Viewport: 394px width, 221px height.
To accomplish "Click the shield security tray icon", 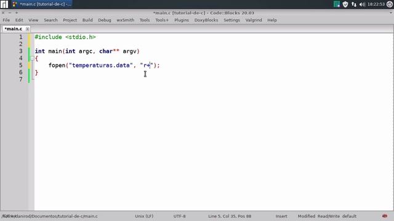I will click(345, 4).
